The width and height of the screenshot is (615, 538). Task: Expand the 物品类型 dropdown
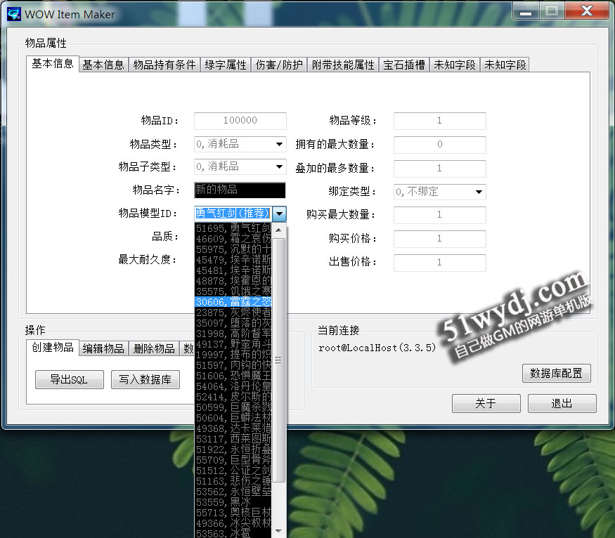279,144
